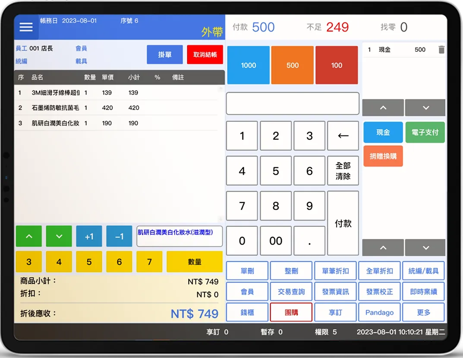Open 更多 for more functions
Screen dimensions: 463x358
click(x=423, y=312)
